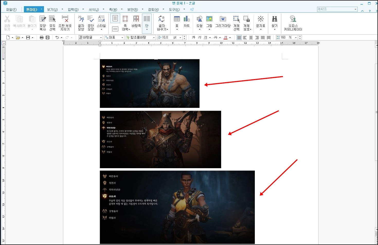Open the 입력(D) menu
Image resolution: width=378 pixels, height=245 pixels.
pyautogui.click(x=73, y=10)
